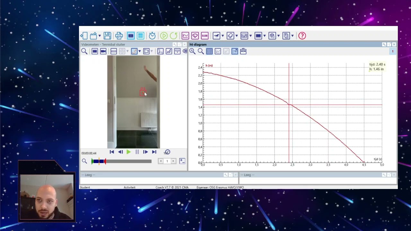Click the red end marker on the timeline

105,161
